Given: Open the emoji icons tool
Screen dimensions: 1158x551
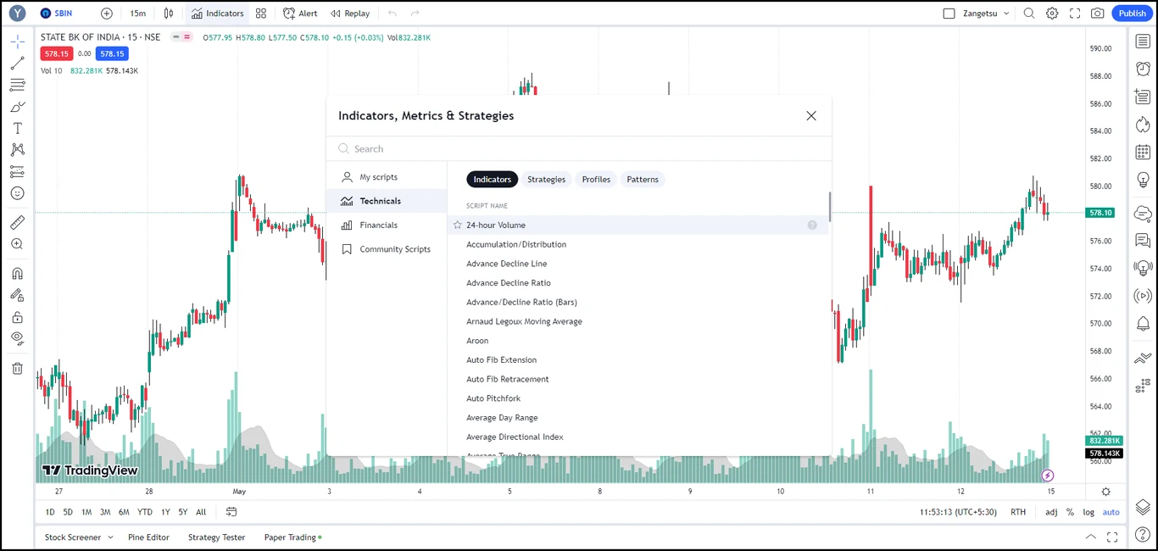Looking at the screenshot, I should 17,193.
